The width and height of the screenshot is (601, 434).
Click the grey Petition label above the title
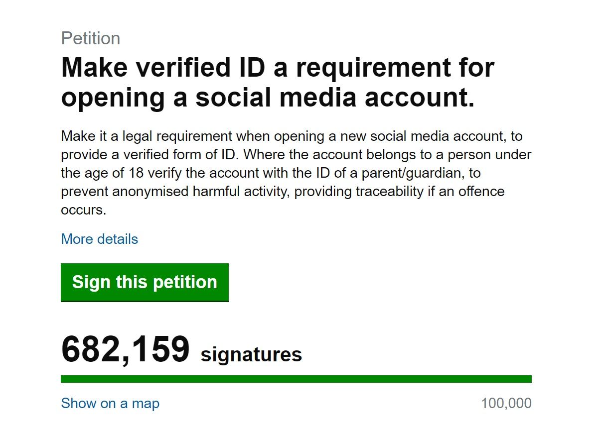coord(90,38)
